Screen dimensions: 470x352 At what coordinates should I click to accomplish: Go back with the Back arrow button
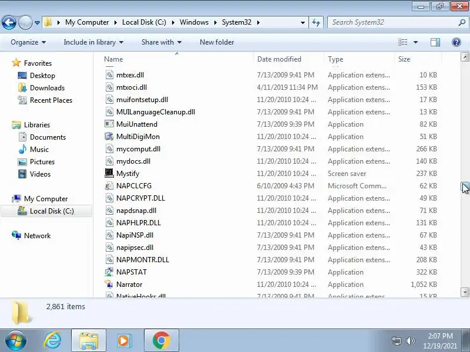tap(9, 22)
